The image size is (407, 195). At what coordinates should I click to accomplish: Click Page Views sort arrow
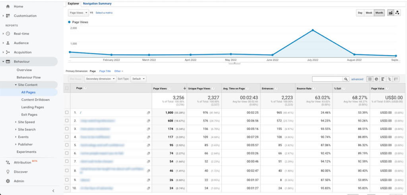pos(185,89)
